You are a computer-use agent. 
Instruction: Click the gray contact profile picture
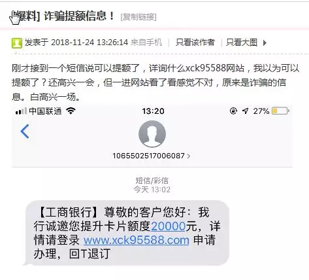(x=152, y=134)
